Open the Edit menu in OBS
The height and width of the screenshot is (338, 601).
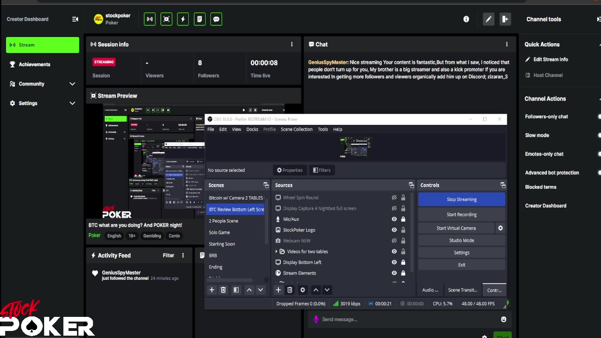tap(223, 129)
